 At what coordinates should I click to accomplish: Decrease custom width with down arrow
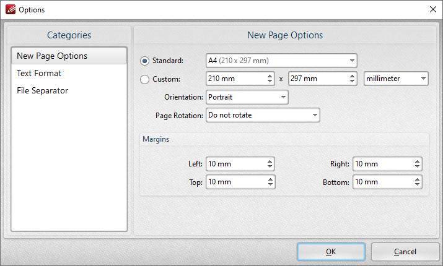[270, 81]
